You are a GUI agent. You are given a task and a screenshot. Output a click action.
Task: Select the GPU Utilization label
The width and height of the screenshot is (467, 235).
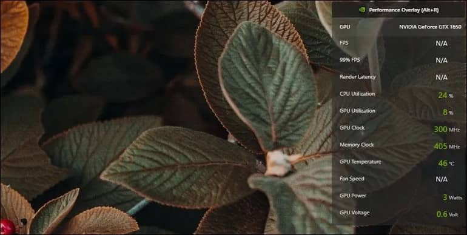357,111
